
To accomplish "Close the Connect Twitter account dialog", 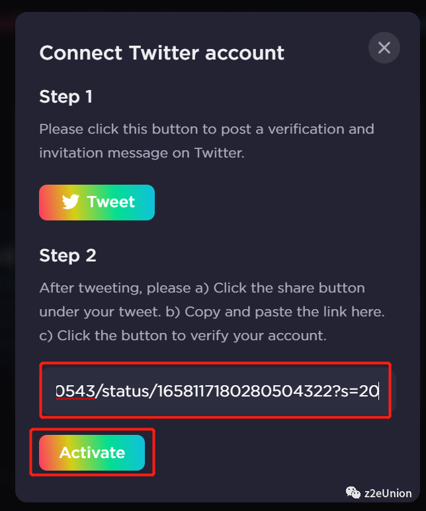I will pos(384,48).
